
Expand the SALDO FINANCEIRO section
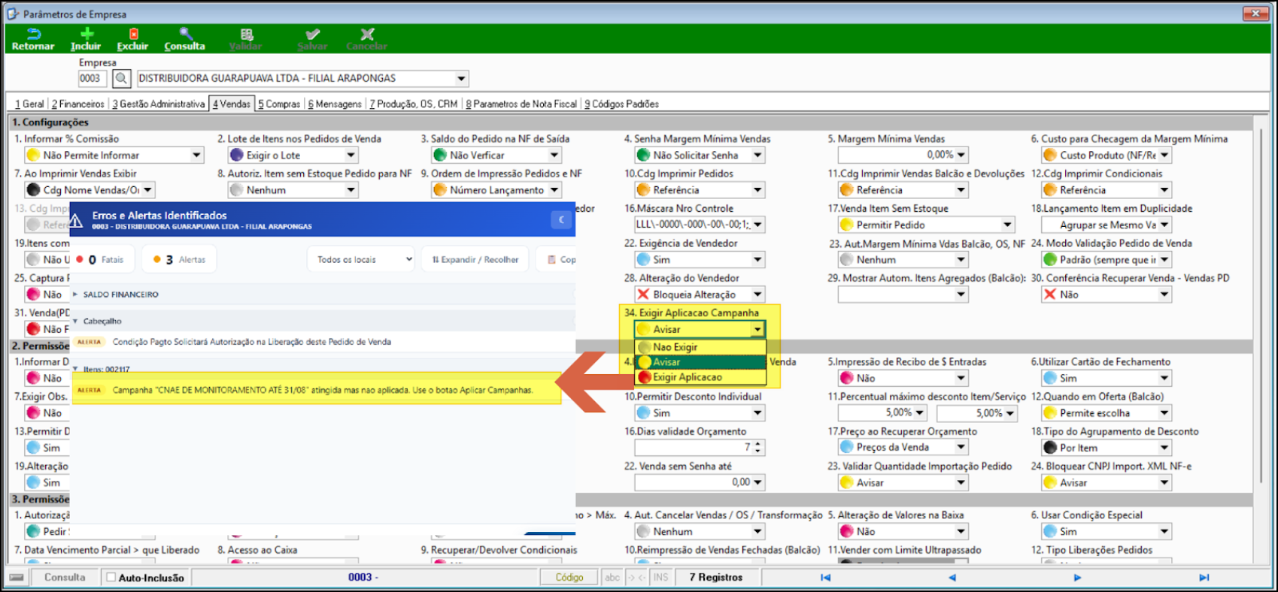pos(75,294)
